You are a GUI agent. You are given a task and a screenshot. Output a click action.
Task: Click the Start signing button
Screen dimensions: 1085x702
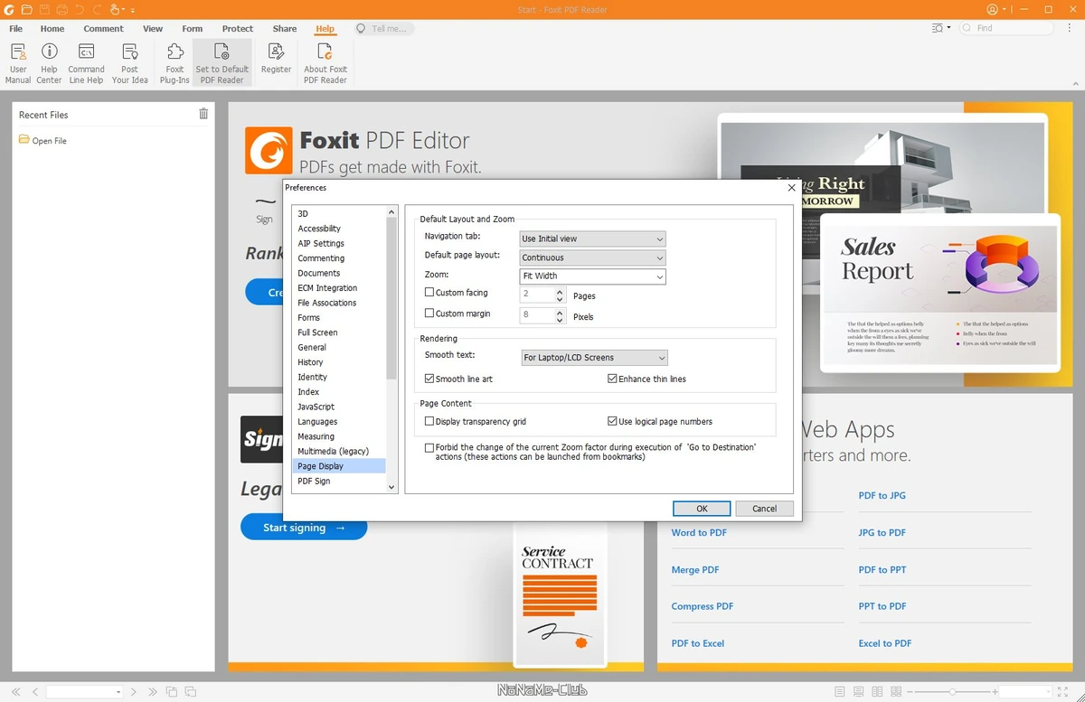[x=304, y=528]
